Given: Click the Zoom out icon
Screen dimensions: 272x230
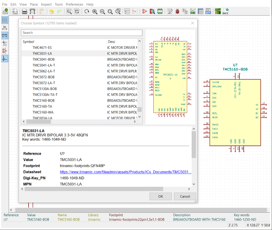Looking at the screenshot, I should 102,11.
